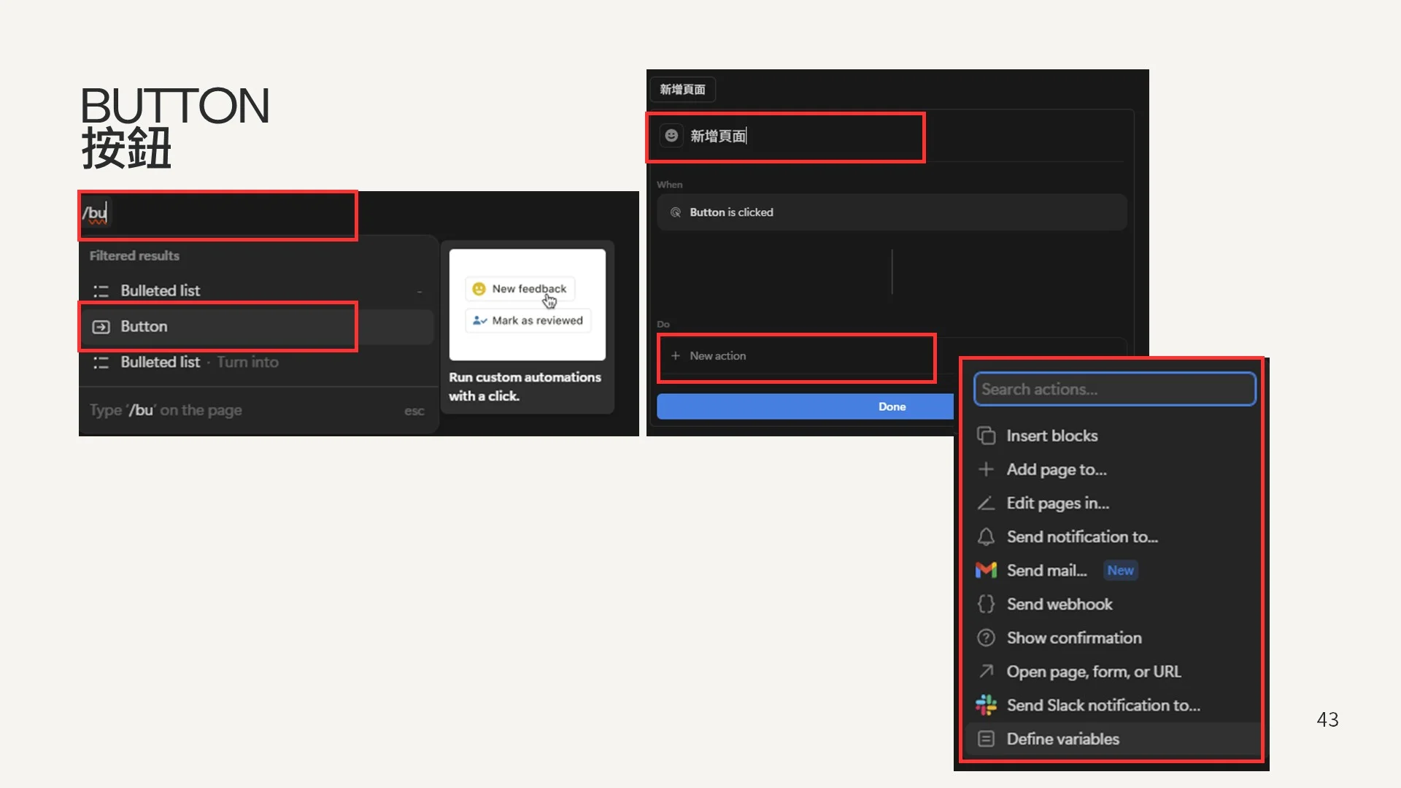
Task: Click the Slack icon in actions list
Action: point(986,705)
